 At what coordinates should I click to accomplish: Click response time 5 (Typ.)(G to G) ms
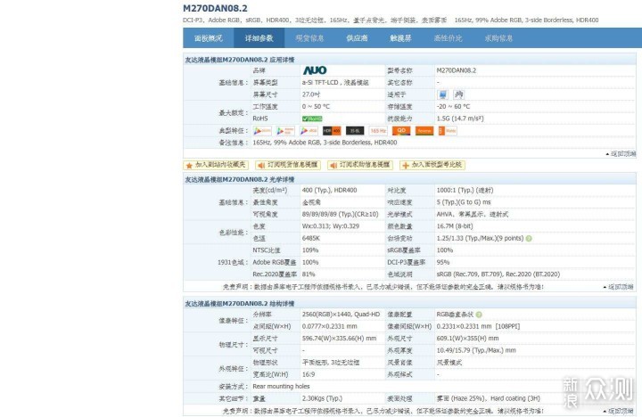pyautogui.click(x=464, y=202)
